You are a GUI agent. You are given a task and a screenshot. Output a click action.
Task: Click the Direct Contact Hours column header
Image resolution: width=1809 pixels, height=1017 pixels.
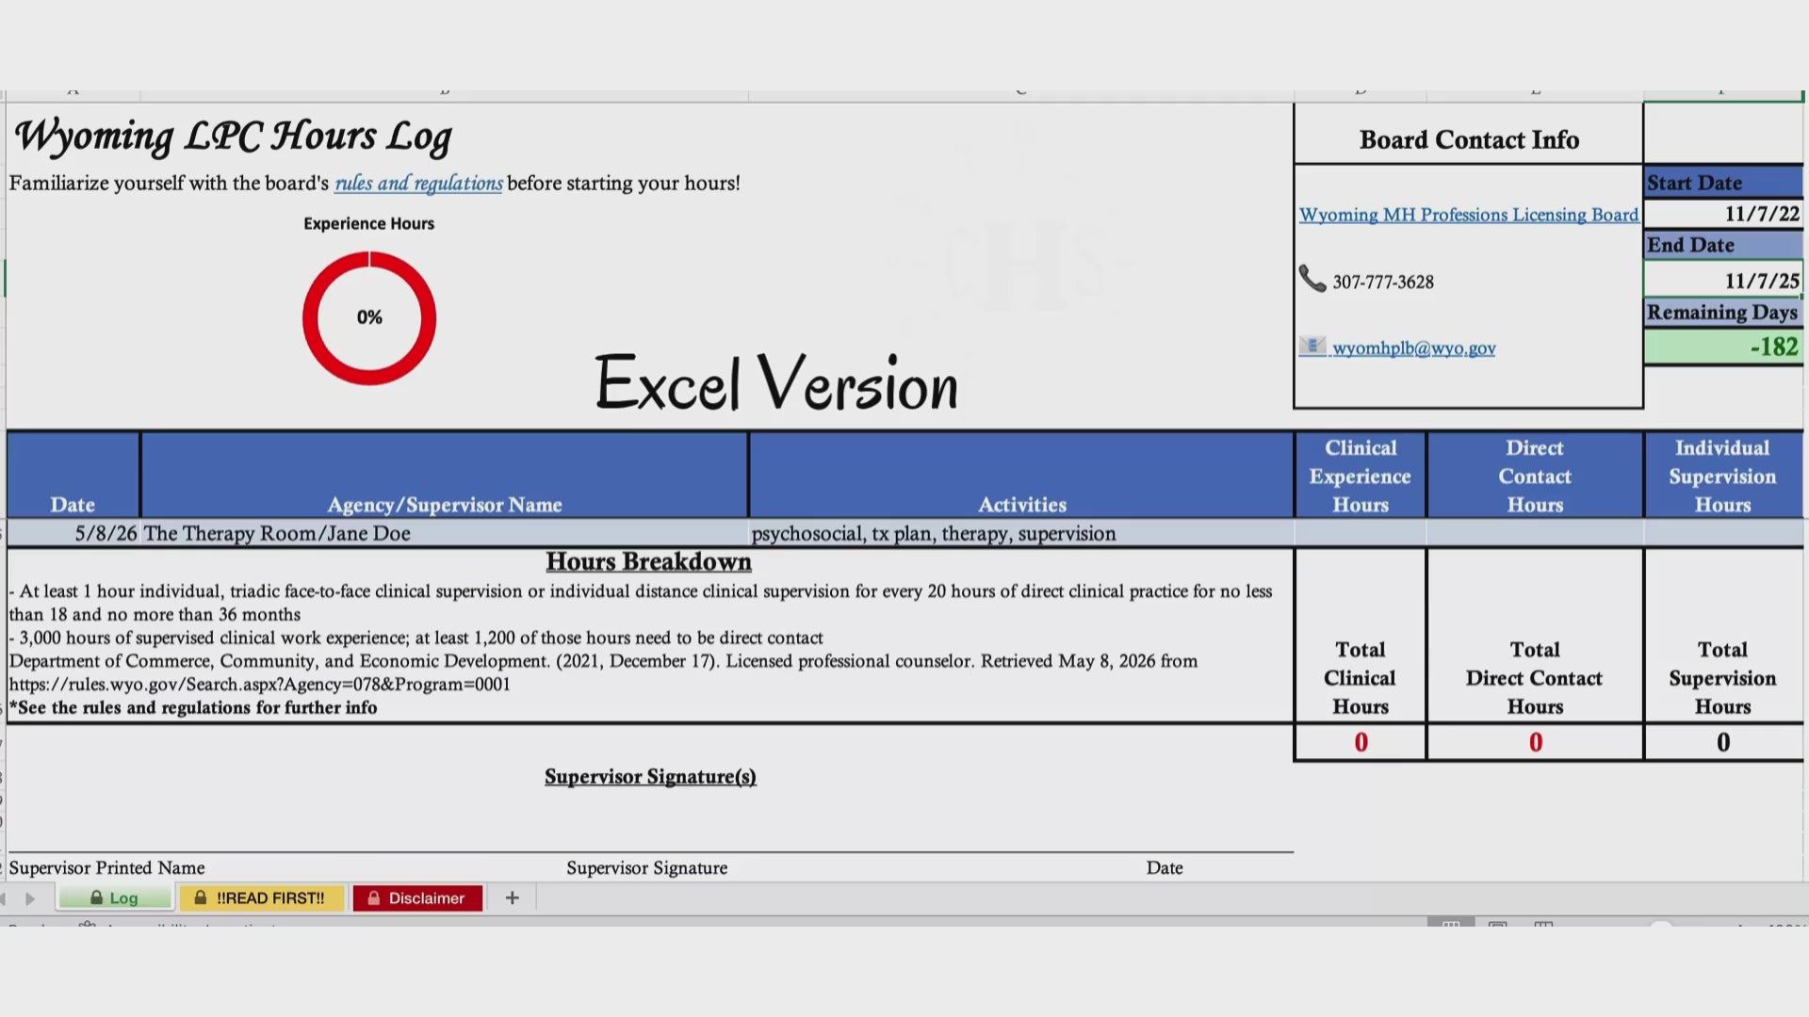click(x=1535, y=476)
